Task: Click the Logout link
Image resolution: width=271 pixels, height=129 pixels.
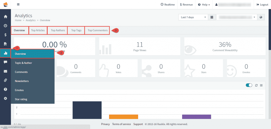Action: (262, 4)
